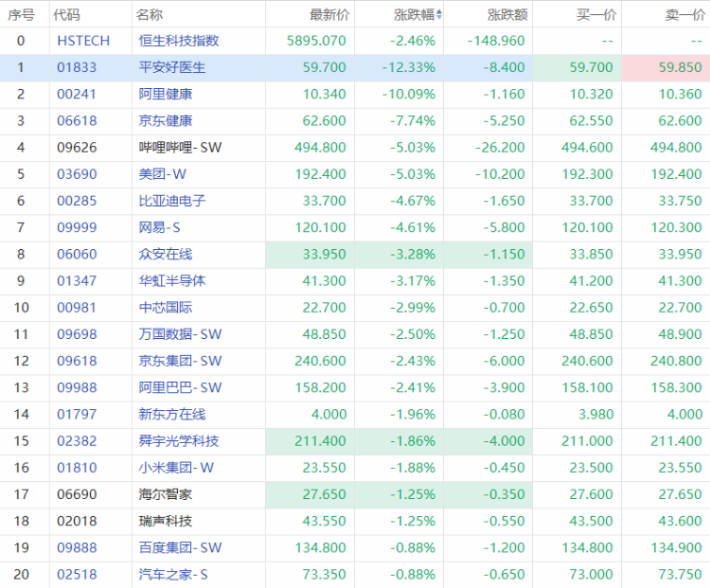710x588 pixels.
Task: Click 海尔智家 change amount -0.350
Action: [x=504, y=494]
